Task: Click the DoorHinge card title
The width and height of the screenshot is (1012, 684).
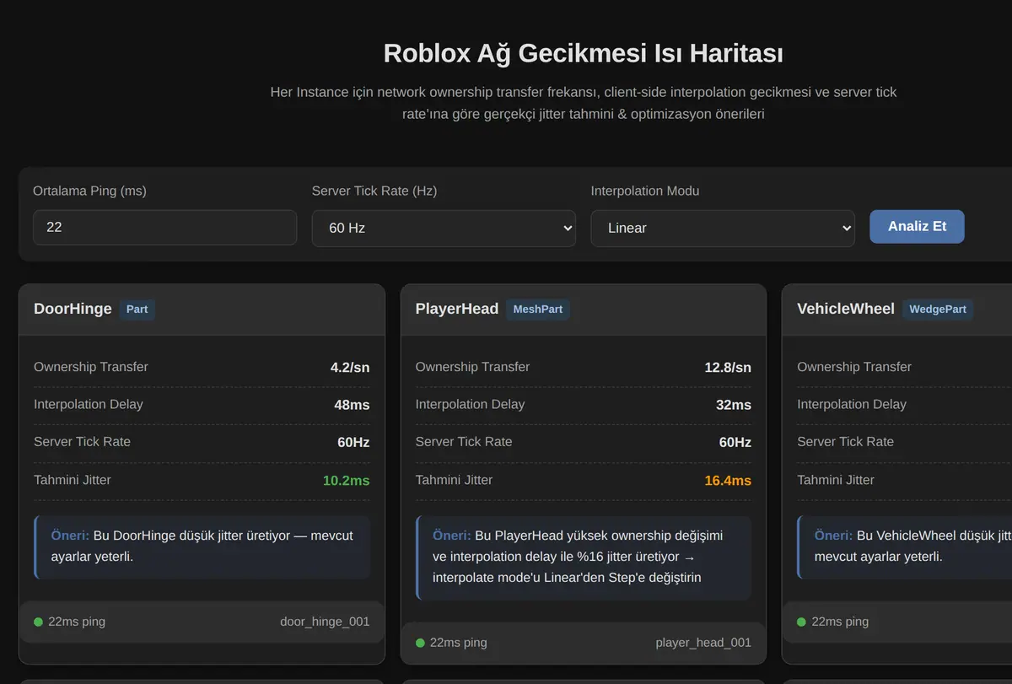Action: 73,309
